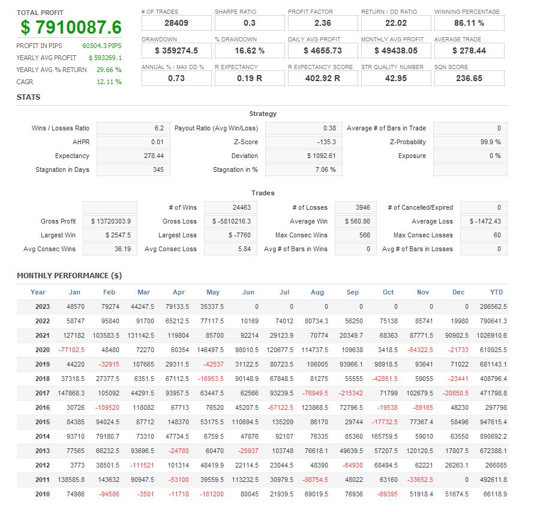Select the # of trades value 28409
The image size is (540, 512).
(176, 23)
